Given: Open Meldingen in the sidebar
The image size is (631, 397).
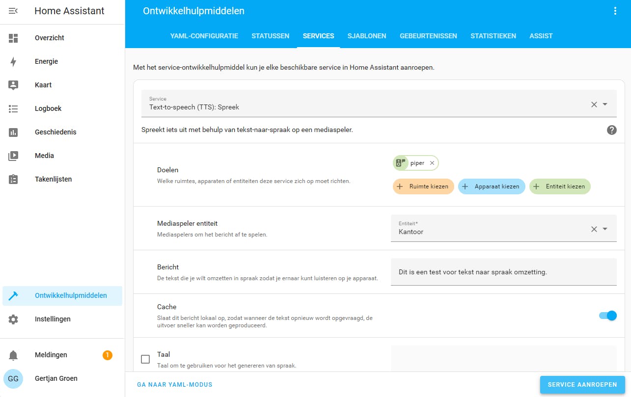Looking at the screenshot, I should (63, 355).
